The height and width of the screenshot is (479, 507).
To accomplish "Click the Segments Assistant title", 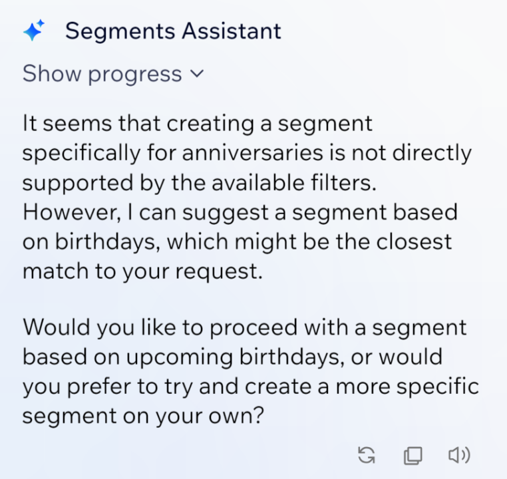I will click(x=173, y=31).
